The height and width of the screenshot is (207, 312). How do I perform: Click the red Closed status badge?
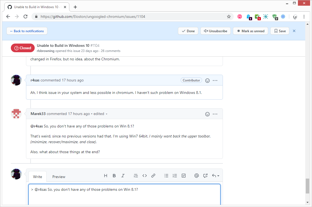click(x=23, y=48)
